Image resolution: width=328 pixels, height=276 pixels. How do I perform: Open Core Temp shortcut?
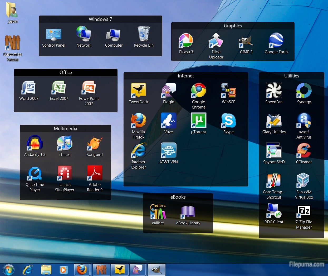[274, 186]
